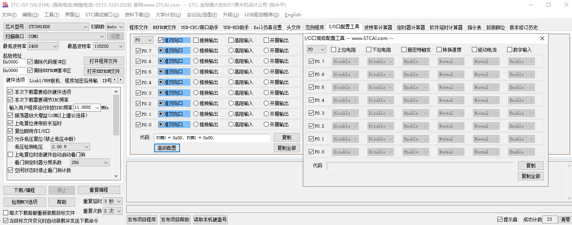This screenshot has width=572, height=225.
Task: Switch language via English menu
Action: tap(293, 15)
